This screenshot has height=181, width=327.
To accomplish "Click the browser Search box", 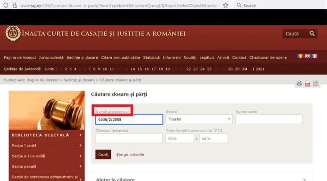I will (x=280, y=6).
